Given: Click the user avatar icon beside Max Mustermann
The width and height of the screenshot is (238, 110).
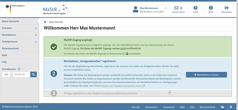Looking at the screenshot, I should tap(136, 10).
